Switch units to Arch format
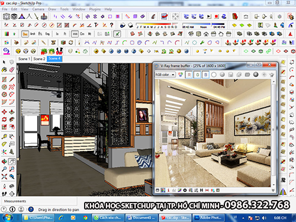The width and height of the screenshot is (296, 222). (33, 34)
